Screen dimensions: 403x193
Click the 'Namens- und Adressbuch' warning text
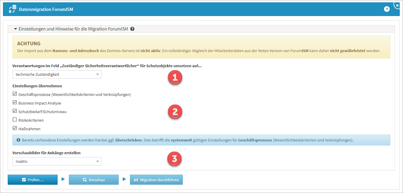[76, 51]
